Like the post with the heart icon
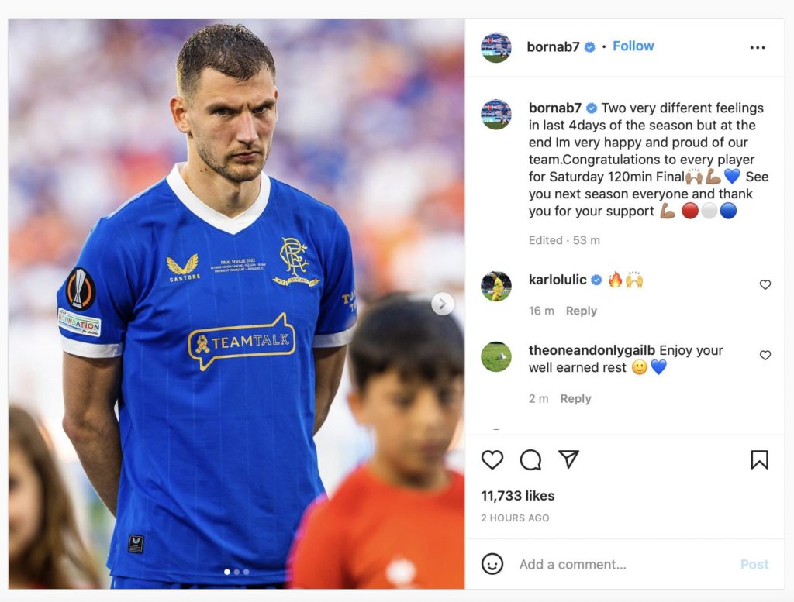This screenshot has width=794, height=602. [x=492, y=460]
